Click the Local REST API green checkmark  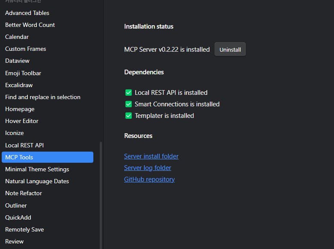(128, 93)
